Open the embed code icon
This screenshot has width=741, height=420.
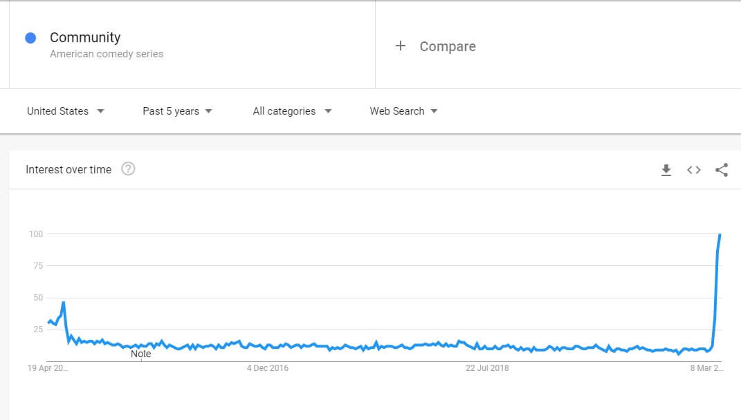[x=694, y=170]
